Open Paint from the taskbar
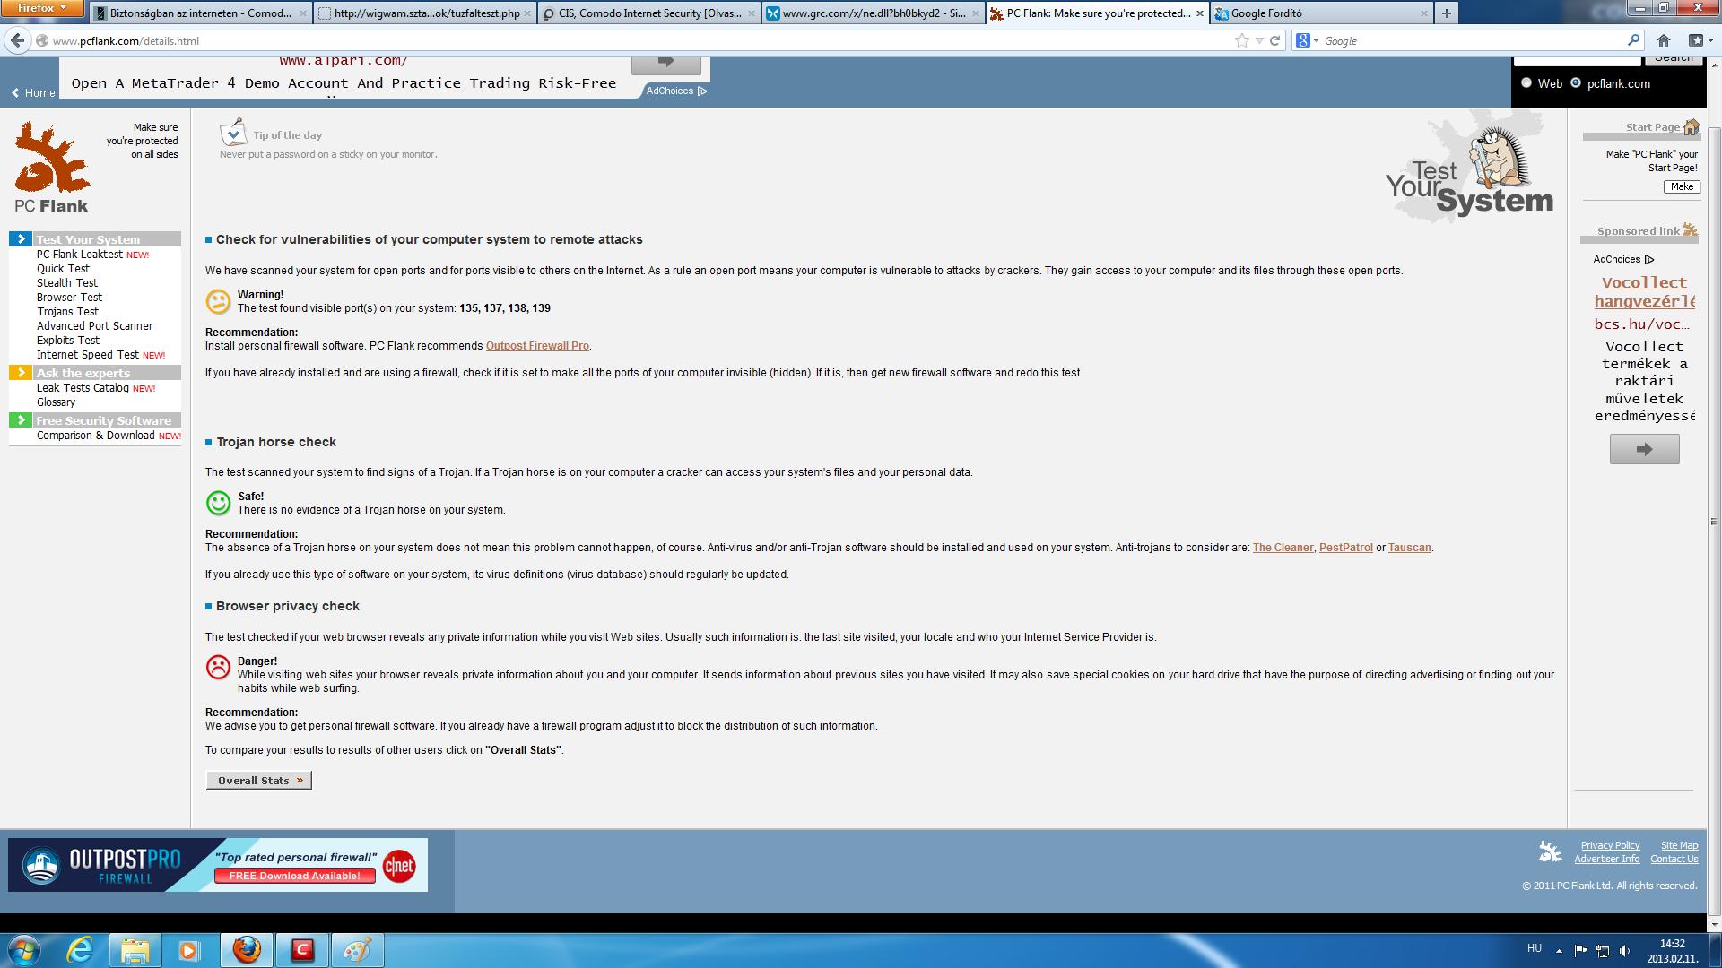This screenshot has width=1722, height=968. [x=358, y=950]
